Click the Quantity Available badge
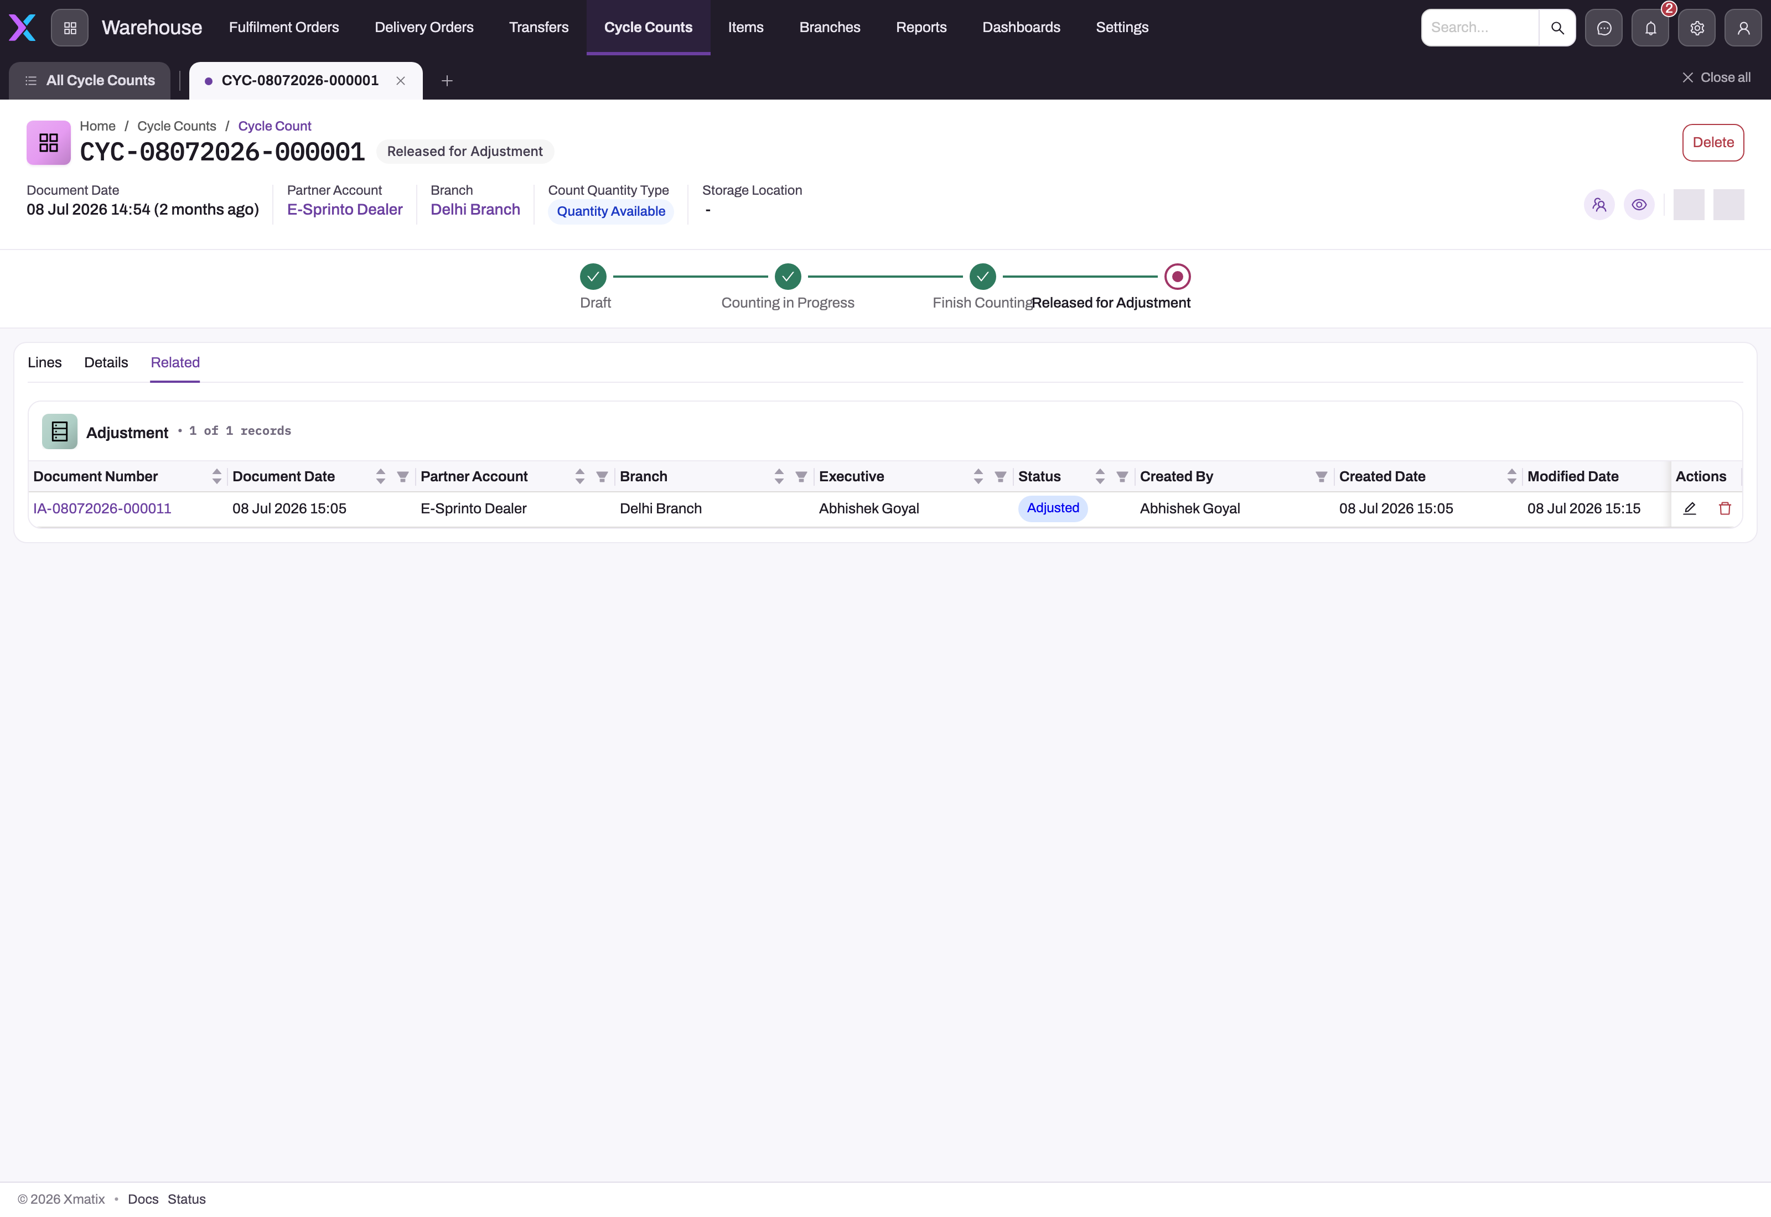The width and height of the screenshot is (1771, 1217). [x=610, y=211]
